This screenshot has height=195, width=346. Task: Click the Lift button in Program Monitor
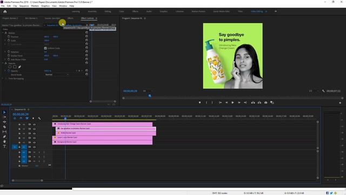click(x=253, y=102)
